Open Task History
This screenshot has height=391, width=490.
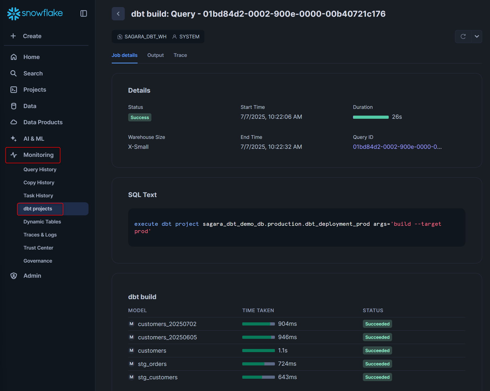(38, 196)
